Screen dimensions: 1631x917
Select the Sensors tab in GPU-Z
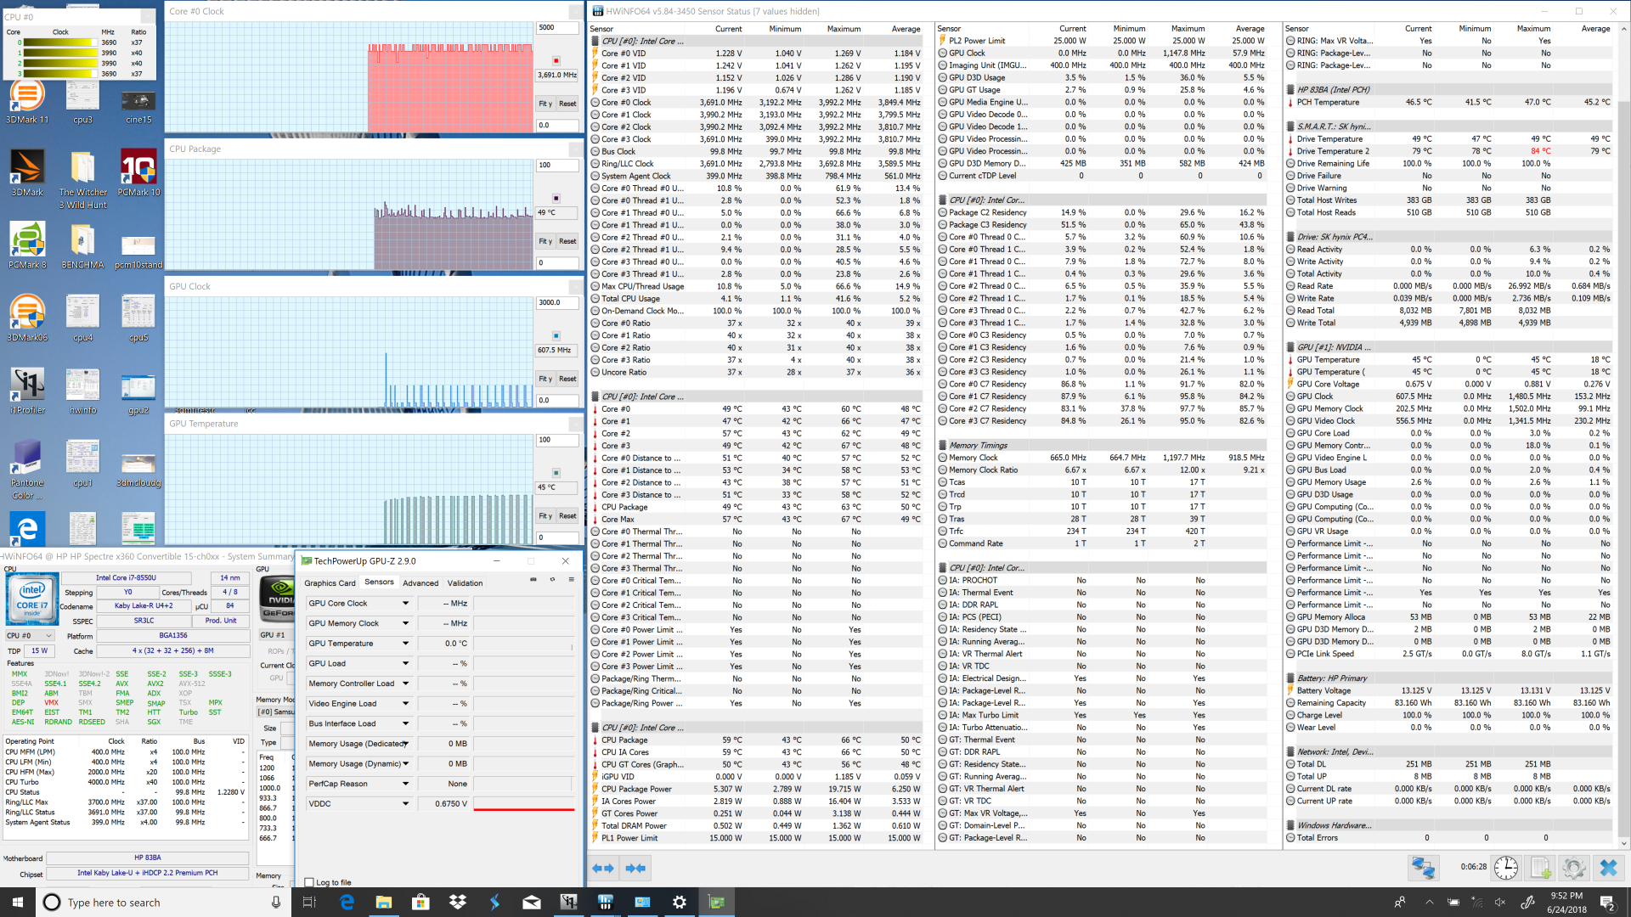pyautogui.click(x=379, y=582)
